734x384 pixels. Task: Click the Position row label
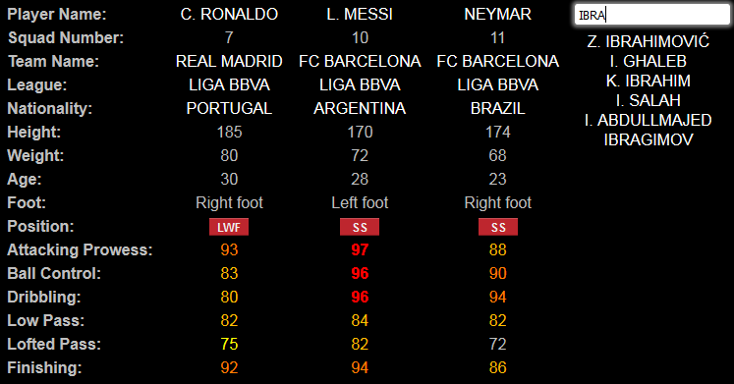[x=40, y=227]
